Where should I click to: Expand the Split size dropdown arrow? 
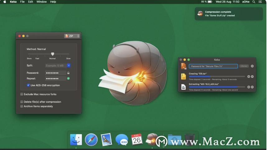(69, 65)
